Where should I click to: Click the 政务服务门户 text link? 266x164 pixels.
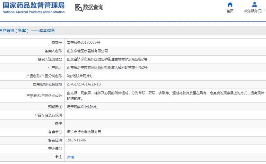[254, 11]
